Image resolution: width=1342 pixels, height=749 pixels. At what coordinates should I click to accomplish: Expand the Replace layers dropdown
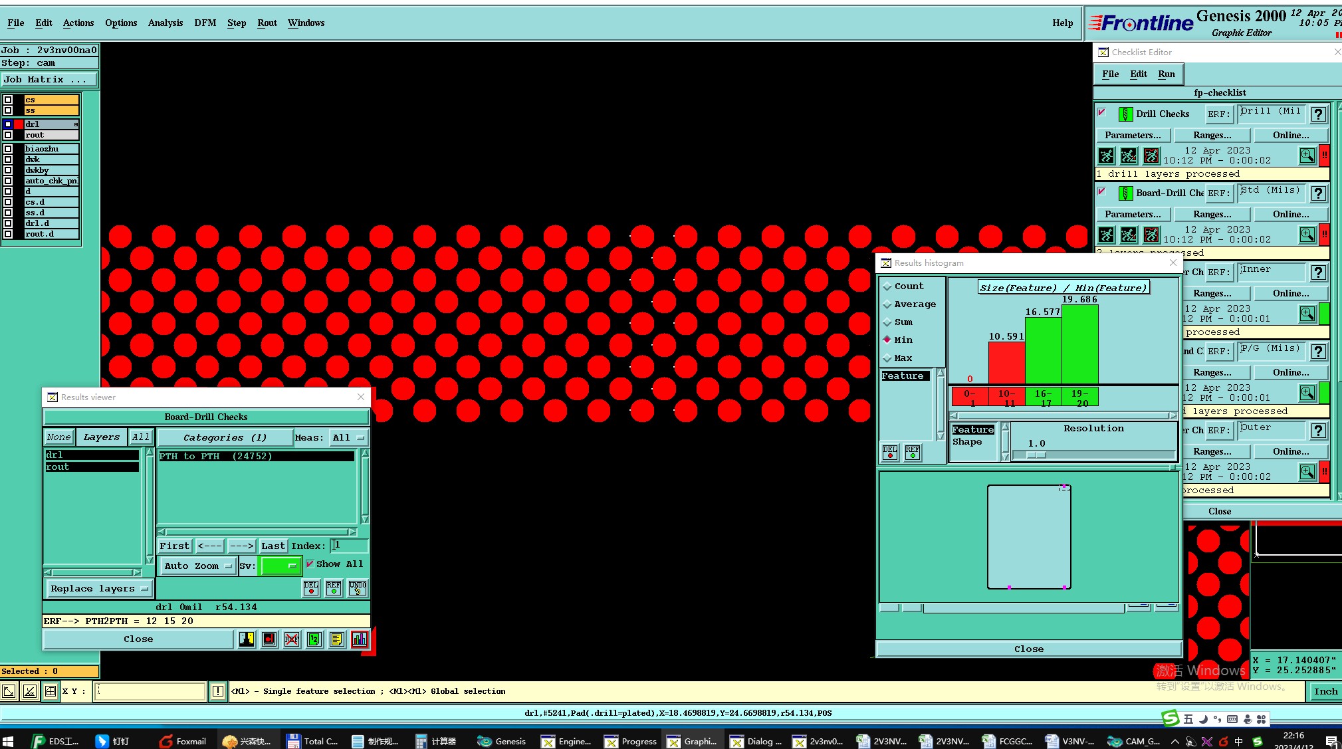pos(98,589)
